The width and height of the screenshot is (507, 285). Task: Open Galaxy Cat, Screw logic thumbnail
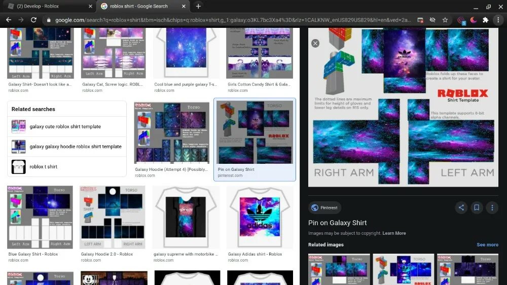(114, 53)
